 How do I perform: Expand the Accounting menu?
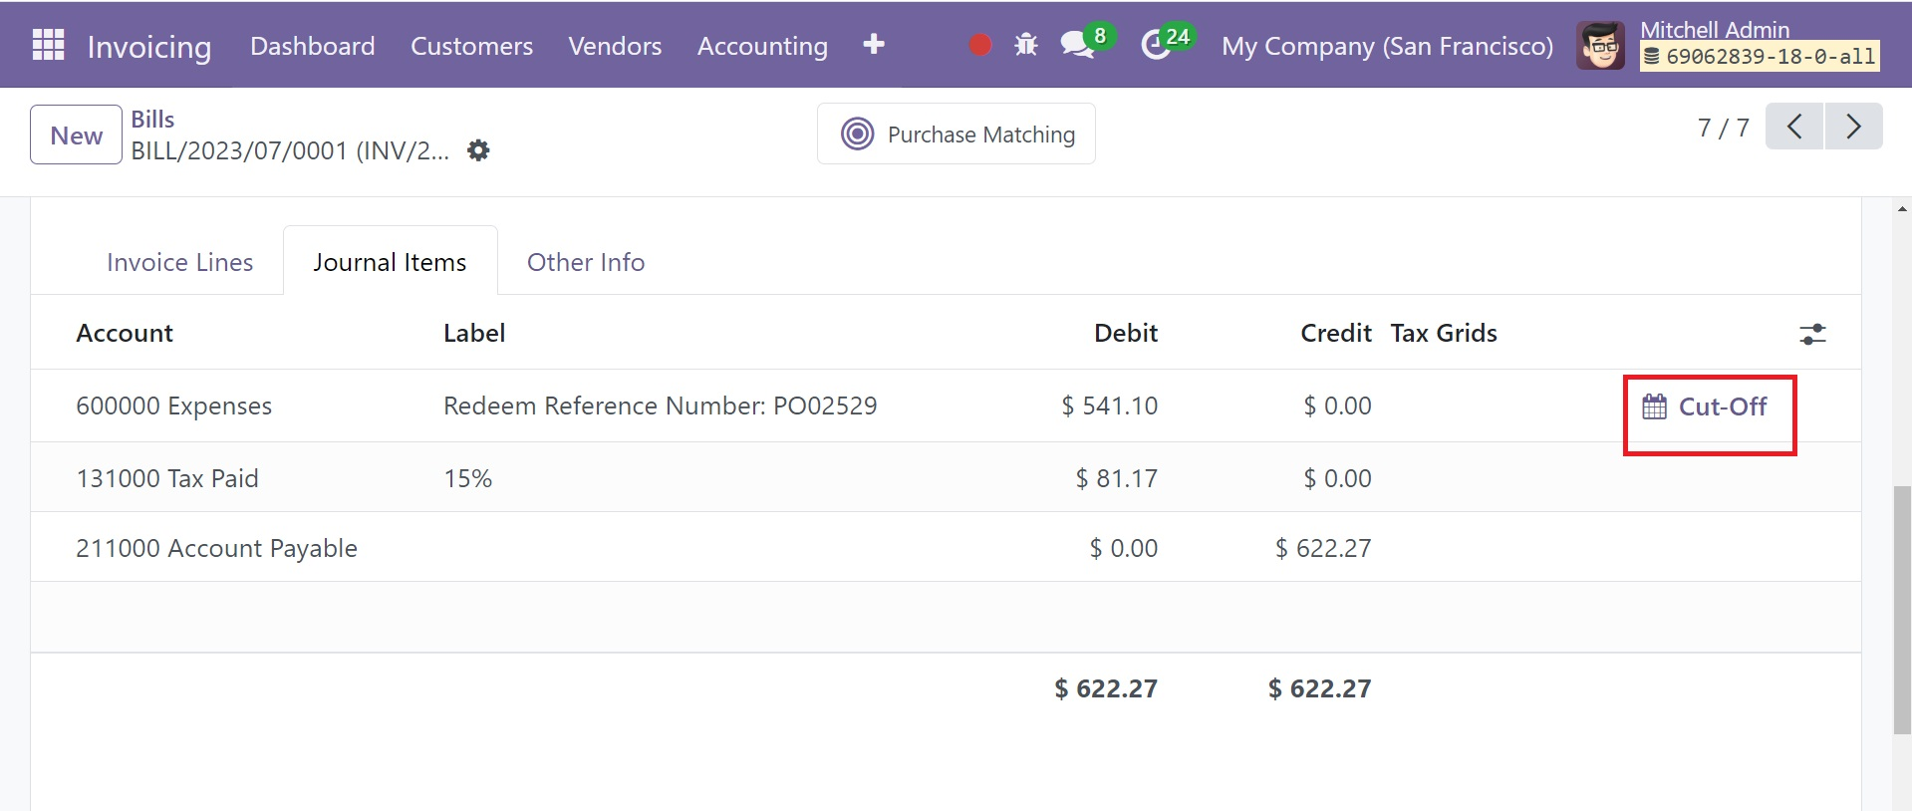point(762,46)
